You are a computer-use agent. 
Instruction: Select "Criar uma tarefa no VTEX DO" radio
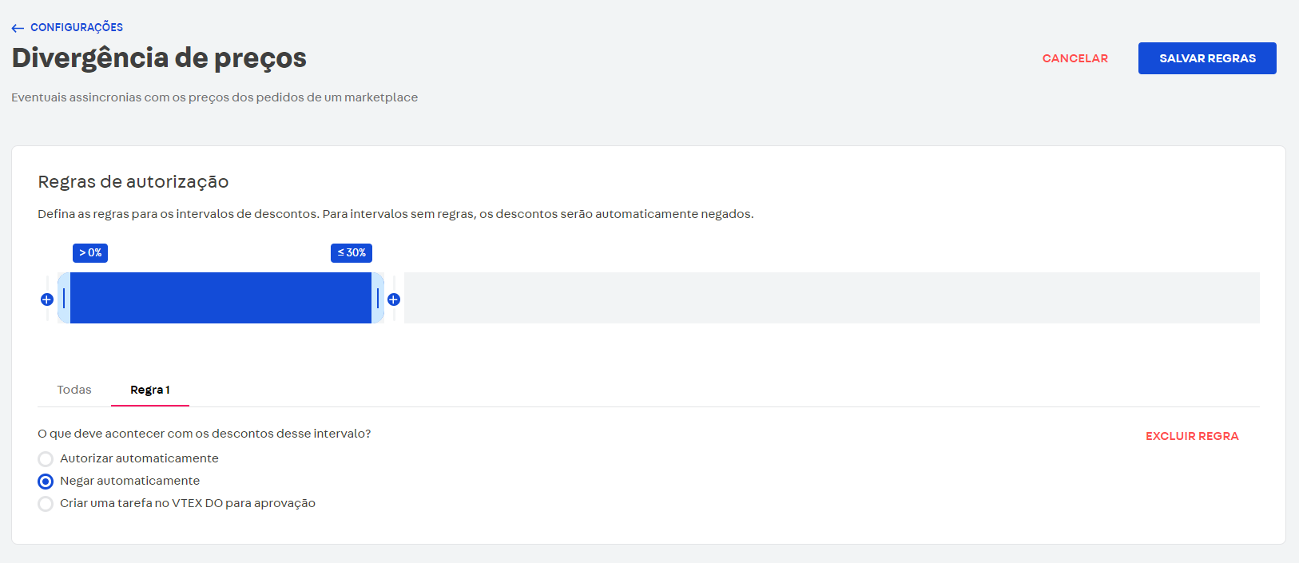[x=46, y=504]
